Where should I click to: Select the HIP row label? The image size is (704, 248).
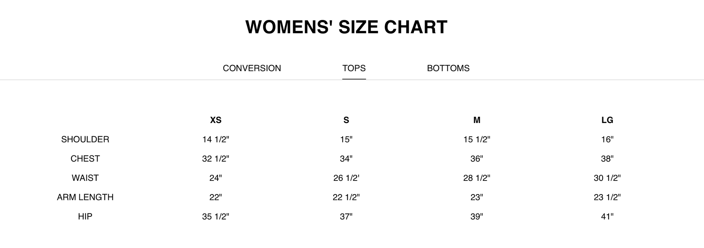pos(85,216)
